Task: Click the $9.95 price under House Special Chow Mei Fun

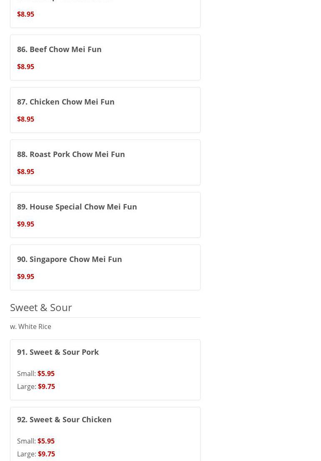Action: 25,224
